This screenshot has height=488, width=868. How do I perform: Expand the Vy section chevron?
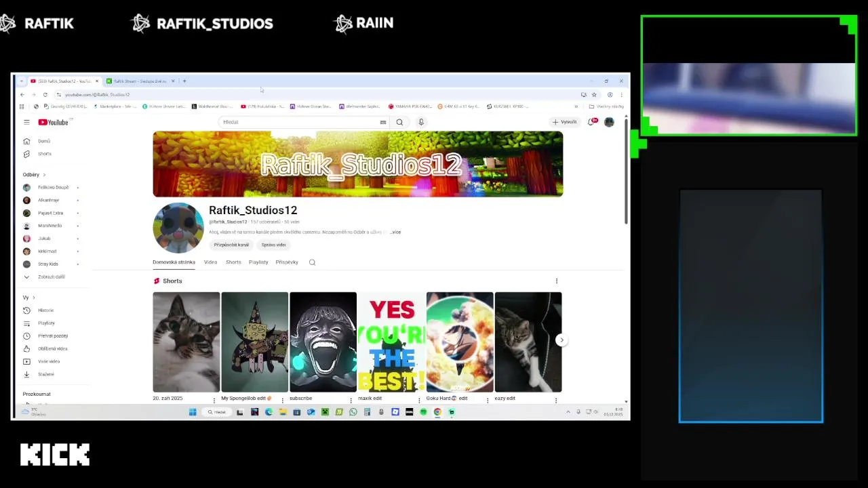(33, 298)
